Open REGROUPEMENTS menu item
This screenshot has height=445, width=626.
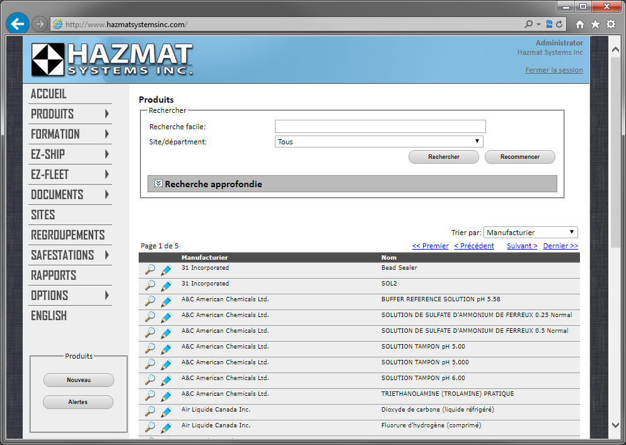coord(68,234)
